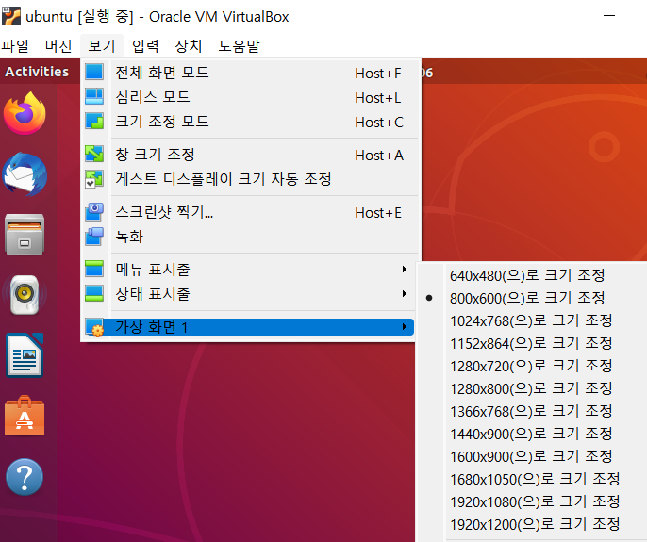This screenshot has height=542, width=647.
Task: Open Thunderbird mail from the dock
Action: tap(25, 174)
